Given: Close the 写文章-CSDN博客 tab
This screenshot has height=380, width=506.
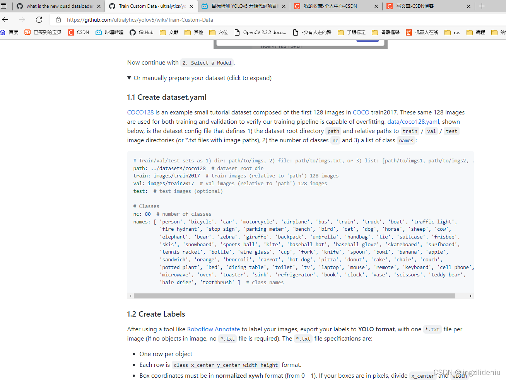Looking at the screenshot, I should click(468, 6).
